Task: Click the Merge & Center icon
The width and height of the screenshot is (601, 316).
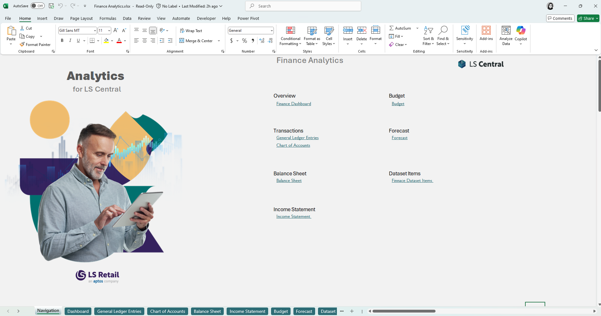Action: (182, 41)
